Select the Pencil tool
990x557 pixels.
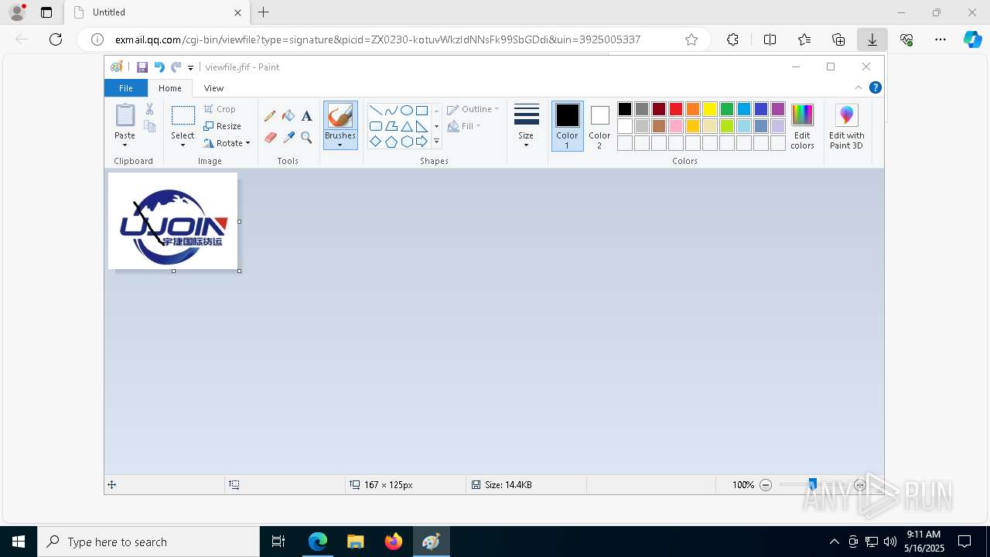click(270, 116)
